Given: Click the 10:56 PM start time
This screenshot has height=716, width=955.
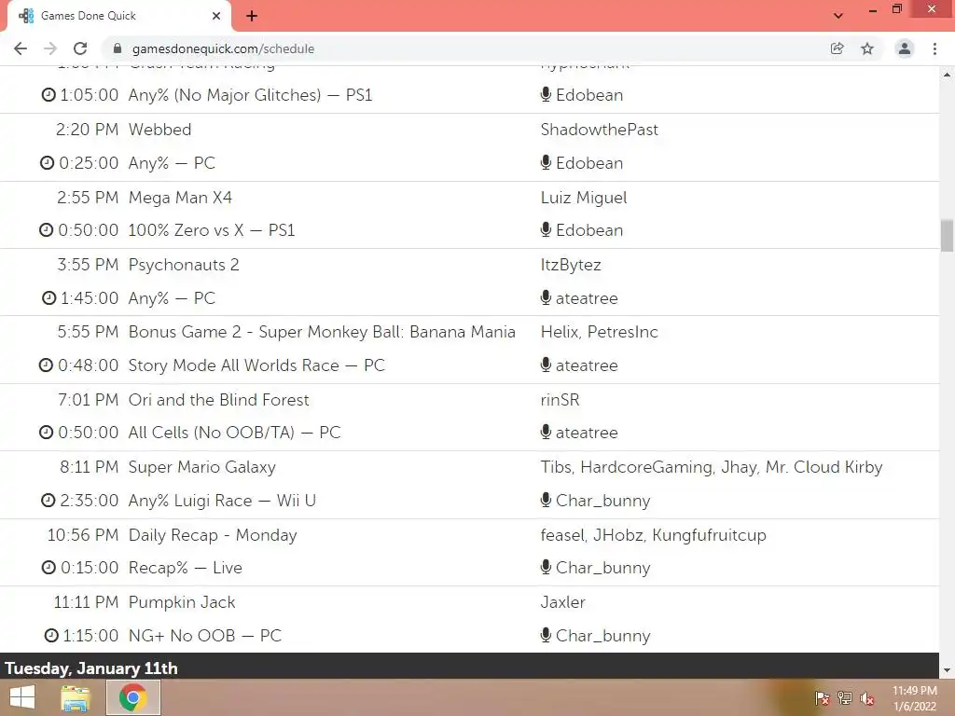Looking at the screenshot, I should click(83, 535).
